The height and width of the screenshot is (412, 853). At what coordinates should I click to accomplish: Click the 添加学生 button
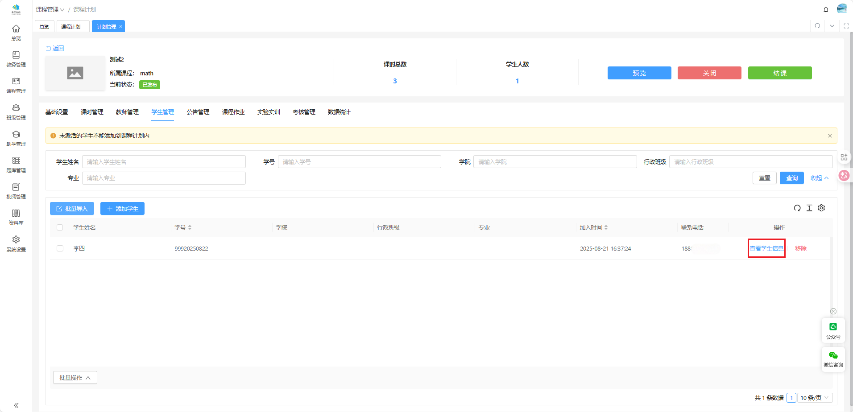pos(122,209)
